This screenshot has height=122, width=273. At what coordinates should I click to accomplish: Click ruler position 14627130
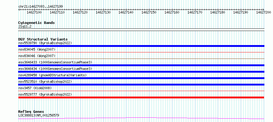pos(103,12)
